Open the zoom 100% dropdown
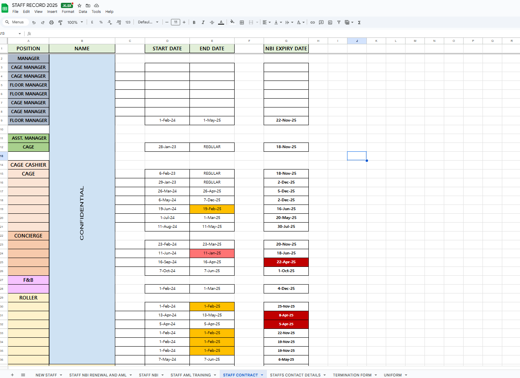The image size is (520, 378). (x=75, y=23)
